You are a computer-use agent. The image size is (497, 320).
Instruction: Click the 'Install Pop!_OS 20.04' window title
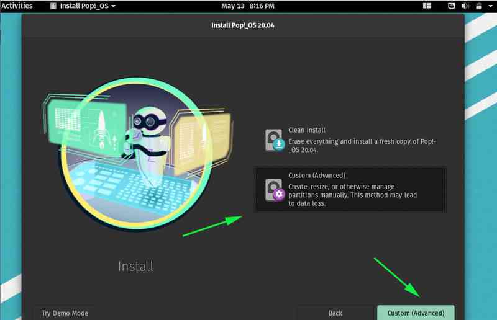point(243,25)
